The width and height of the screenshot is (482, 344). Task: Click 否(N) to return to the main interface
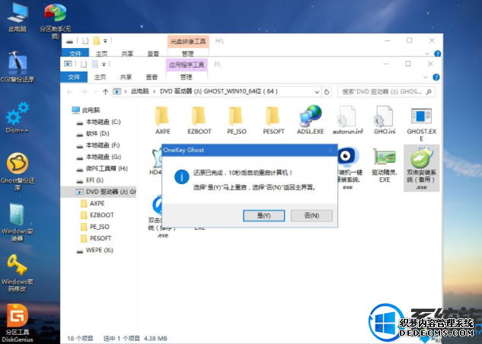[x=311, y=215]
